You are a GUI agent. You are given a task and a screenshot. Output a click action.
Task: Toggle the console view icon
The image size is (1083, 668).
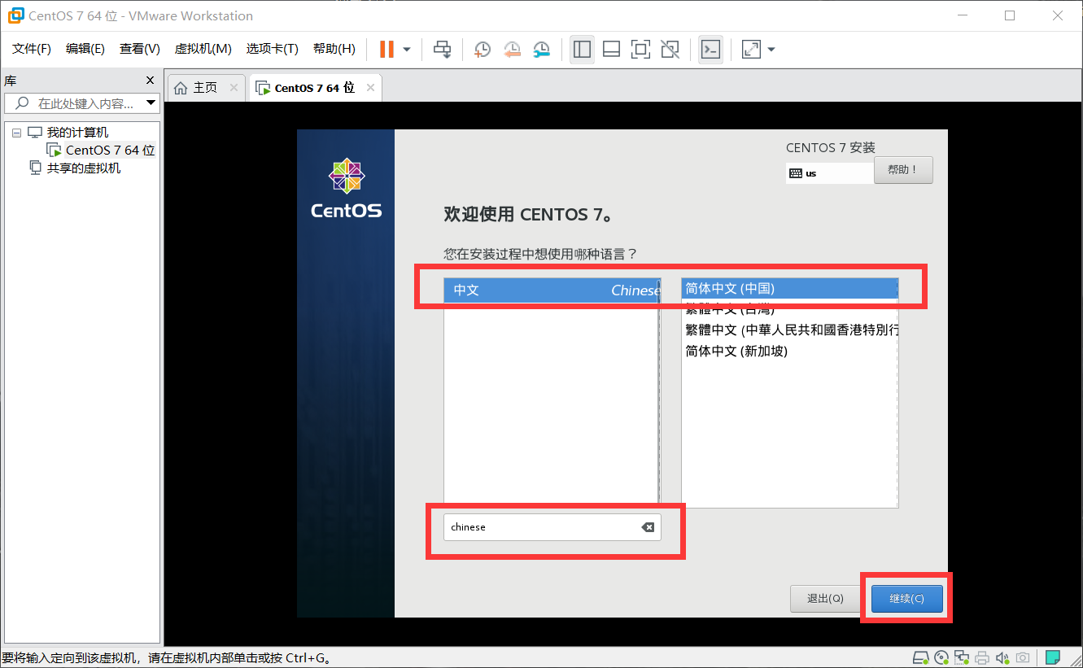(x=710, y=50)
